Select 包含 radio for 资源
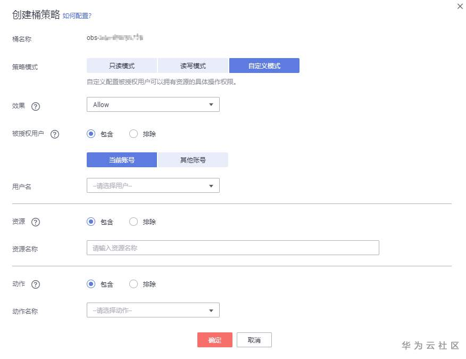The width and height of the screenshot is (466, 359). [x=91, y=222]
